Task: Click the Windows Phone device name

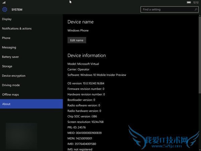Action: 78,31
